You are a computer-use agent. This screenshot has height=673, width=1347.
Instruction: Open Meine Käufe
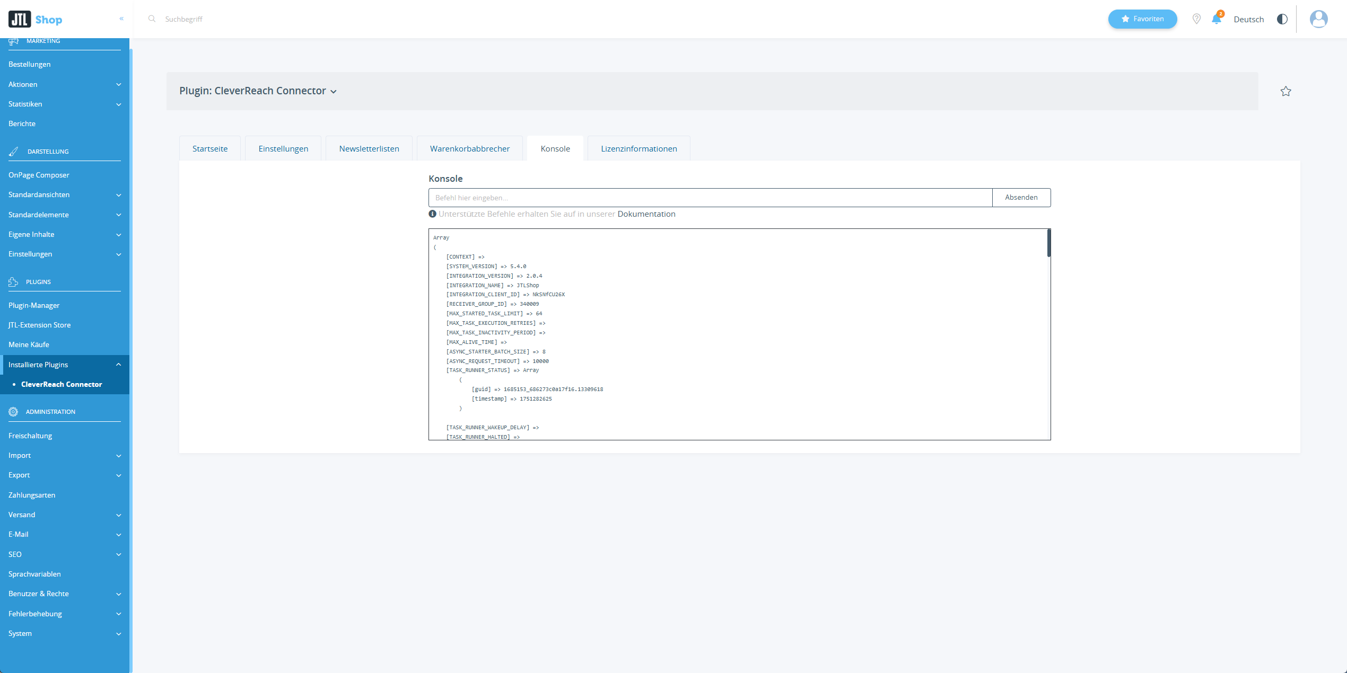(29, 344)
